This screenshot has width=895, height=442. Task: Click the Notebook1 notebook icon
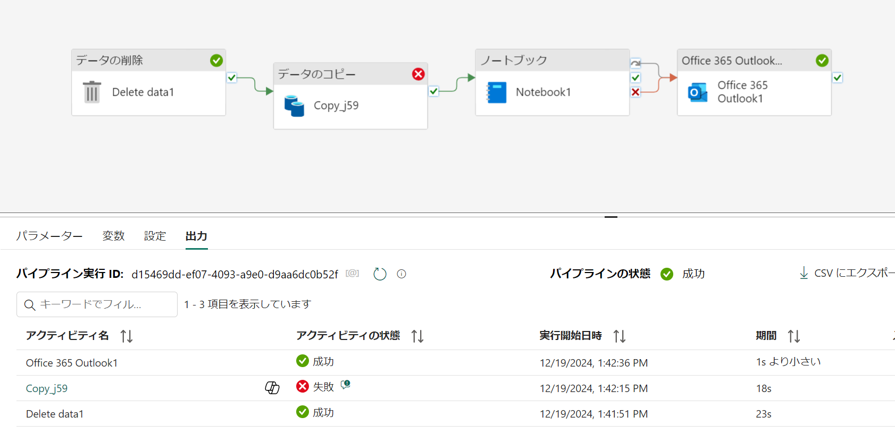[x=497, y=92]
